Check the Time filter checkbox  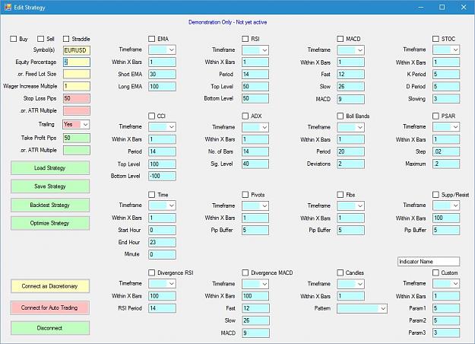coord(152,195)
